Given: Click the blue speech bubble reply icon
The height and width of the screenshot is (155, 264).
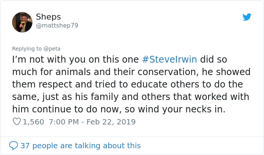Looking at the screenshot, I should (14, 145).
